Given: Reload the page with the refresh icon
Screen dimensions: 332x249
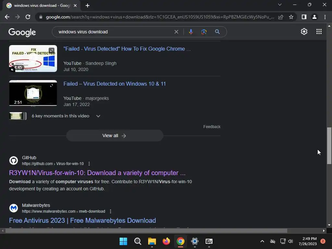Looking at the screenshot, I should 28,17.
